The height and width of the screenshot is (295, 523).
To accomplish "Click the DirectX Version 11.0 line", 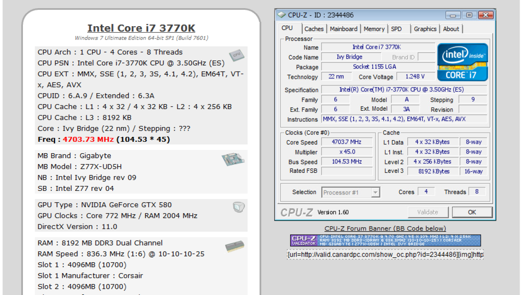I will click(77, 226).
